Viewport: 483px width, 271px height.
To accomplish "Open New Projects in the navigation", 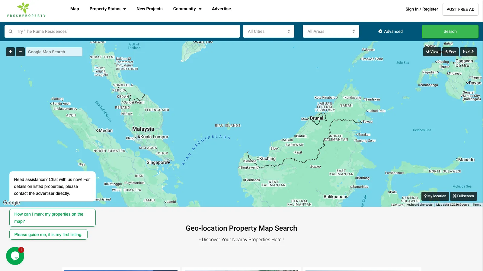I will click(x=149, y=9).
